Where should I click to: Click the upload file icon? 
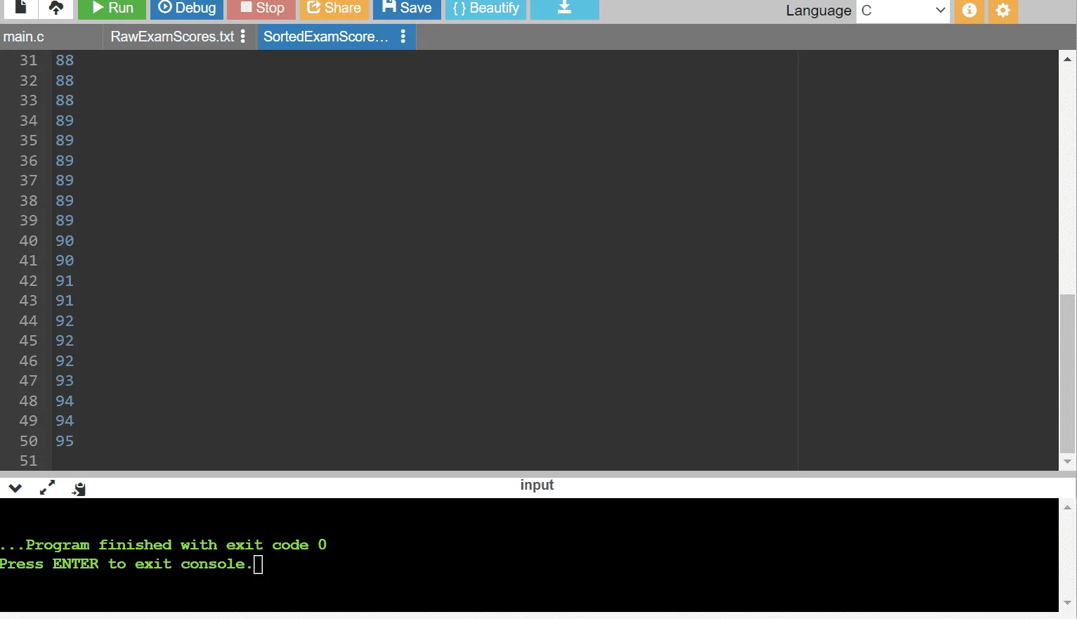coord(56,8)
